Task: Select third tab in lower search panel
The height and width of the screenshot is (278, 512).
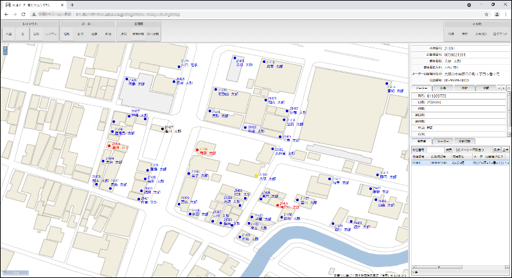Action: coord(464,141)
